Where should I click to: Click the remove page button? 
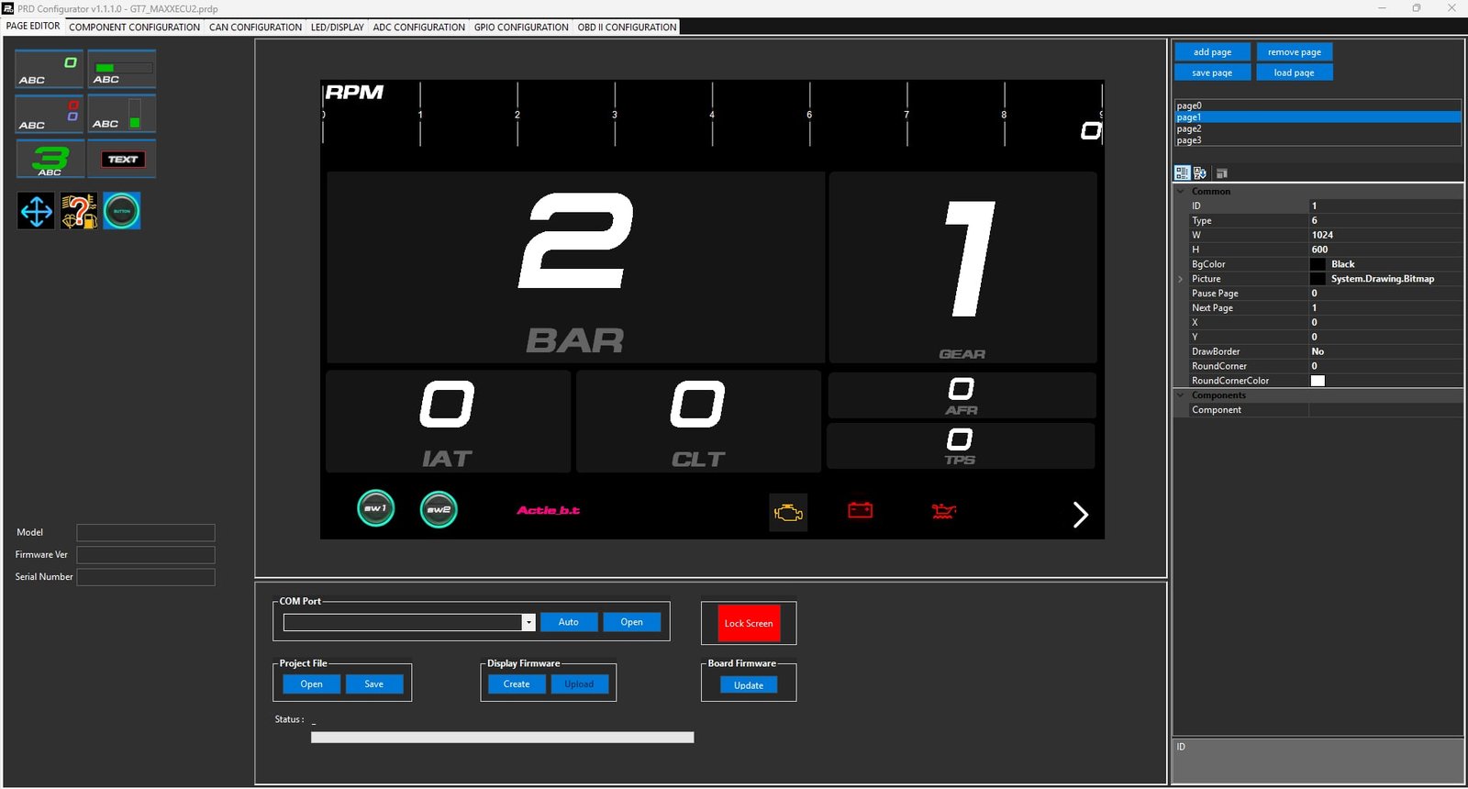pyautogui.click(x=1295, y=52)
